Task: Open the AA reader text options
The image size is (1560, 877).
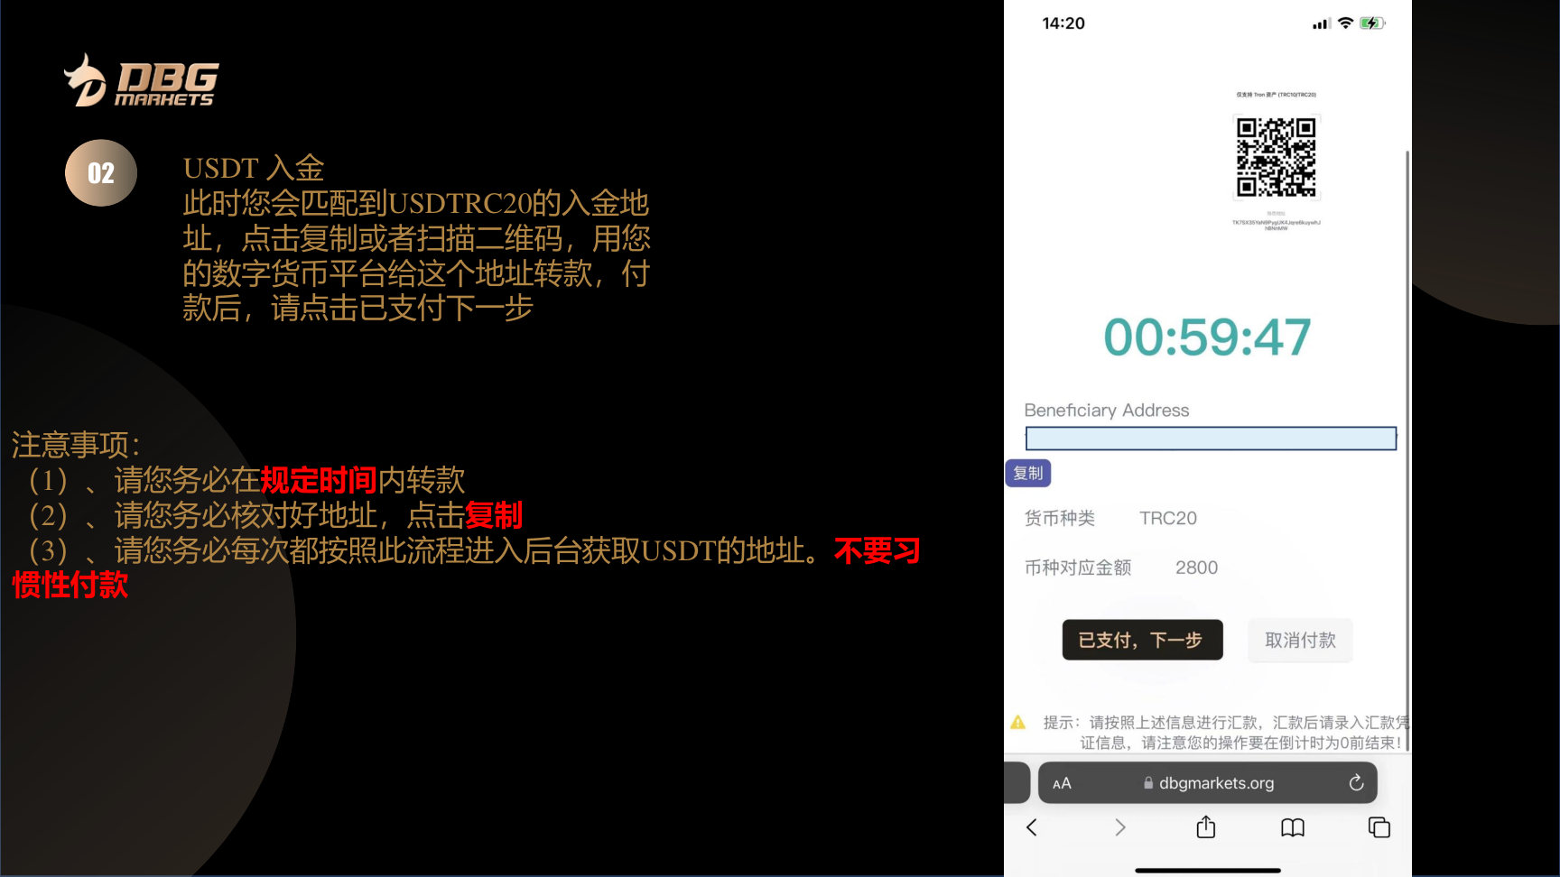Action: coord(1062,784)
